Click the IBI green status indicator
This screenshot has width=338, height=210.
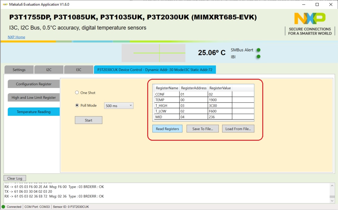tap(258, 57)
